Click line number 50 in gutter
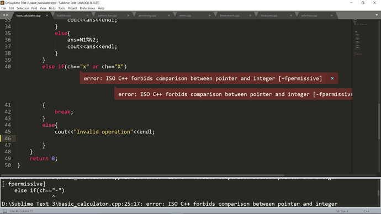The height and width of the screenshot is (214, 381). (x=8, y=165)
